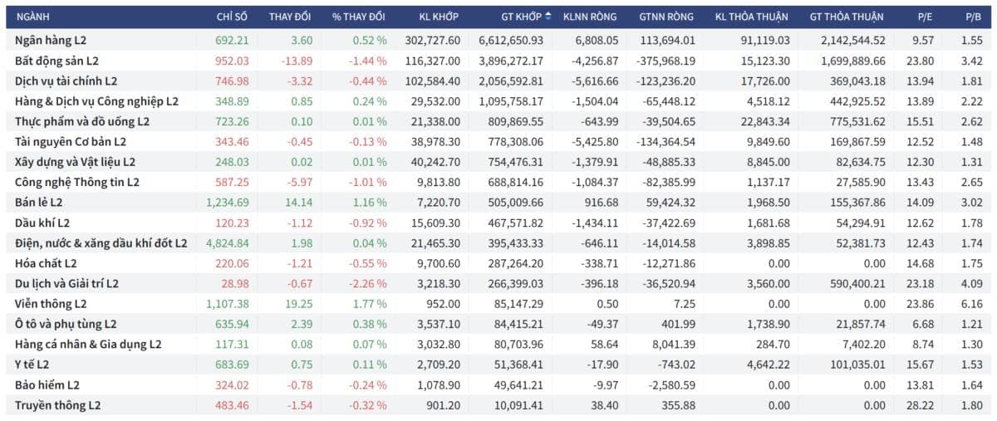Sort by KLNN RÒNG column header
This screenshot has height=421, width=997.
591,17
